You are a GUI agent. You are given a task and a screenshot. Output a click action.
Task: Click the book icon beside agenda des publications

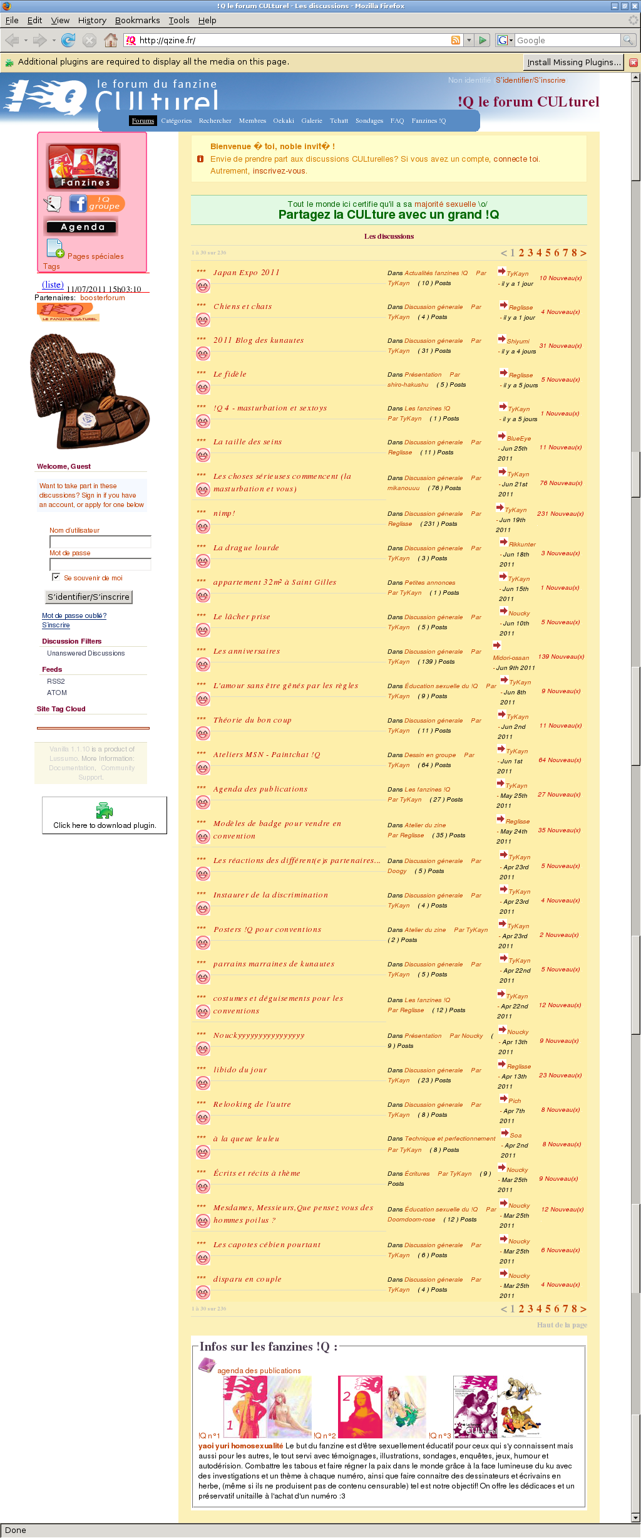(x=207, y=1366)
